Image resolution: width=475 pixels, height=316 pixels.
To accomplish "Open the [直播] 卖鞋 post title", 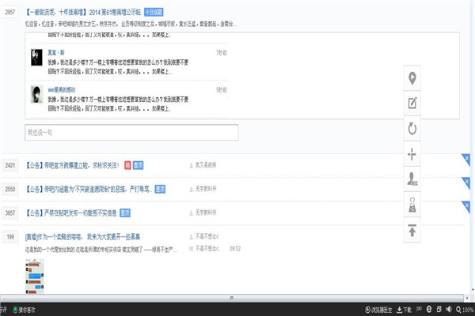I will click(82, 237).
